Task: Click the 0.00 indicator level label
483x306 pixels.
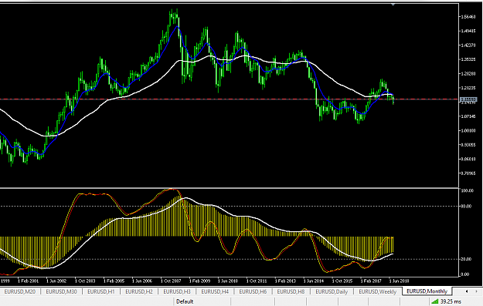Action: point(465,274)
